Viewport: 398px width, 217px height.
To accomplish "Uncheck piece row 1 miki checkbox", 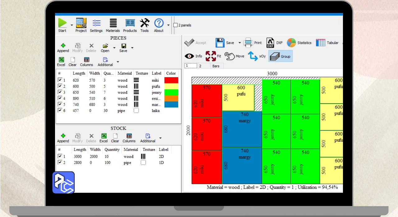I will [60, 80].
